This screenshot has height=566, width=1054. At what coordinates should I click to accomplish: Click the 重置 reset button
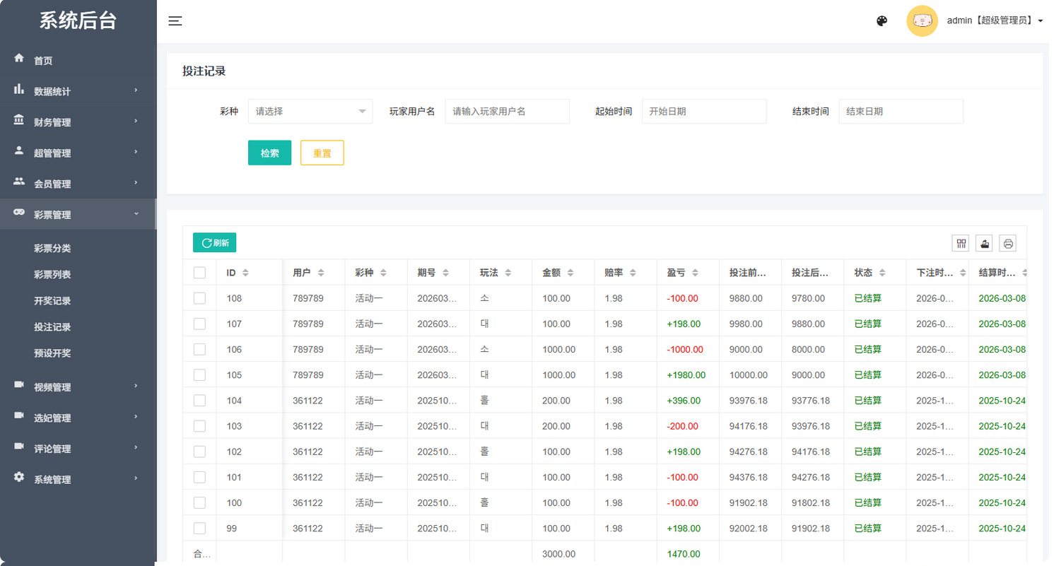tap(322, 153)
